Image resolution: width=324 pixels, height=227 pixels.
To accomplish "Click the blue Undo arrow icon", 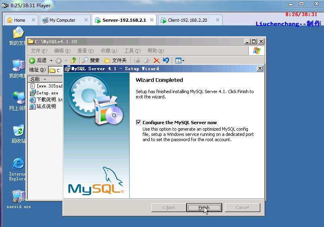I will 166,60.
